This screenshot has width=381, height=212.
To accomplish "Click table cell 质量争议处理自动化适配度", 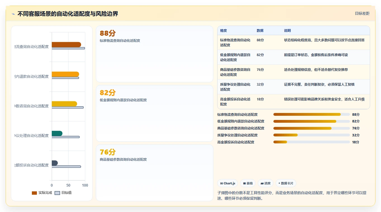I will pyautogui.click(x=235, y=87).
